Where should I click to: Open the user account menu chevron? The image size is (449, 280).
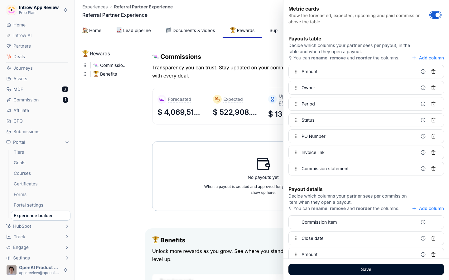[65, 270]
